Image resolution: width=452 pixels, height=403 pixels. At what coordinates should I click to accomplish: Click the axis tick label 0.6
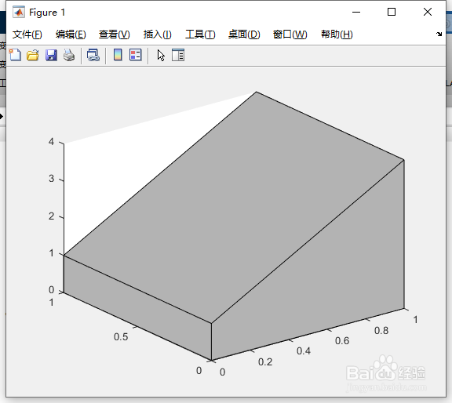point(342,341)
